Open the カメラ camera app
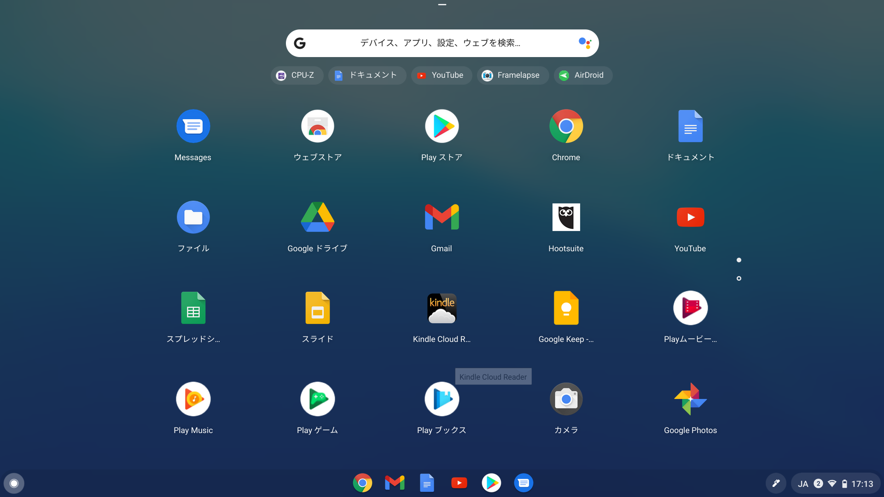The width and height of the screenshot is (884, 497). coord(566,399)
